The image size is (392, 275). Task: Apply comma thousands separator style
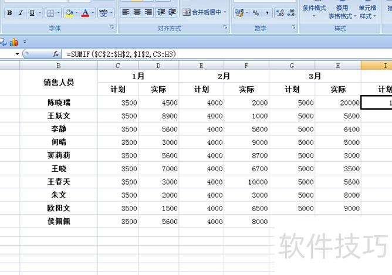tap(267, 13)
